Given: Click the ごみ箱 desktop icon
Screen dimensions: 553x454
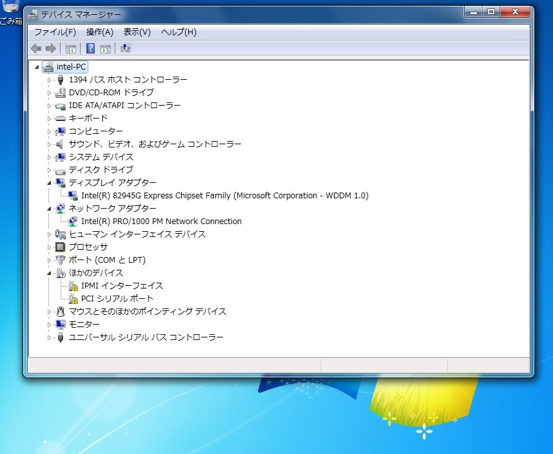Looking at the screenshot, I should (x=10, y=12).
